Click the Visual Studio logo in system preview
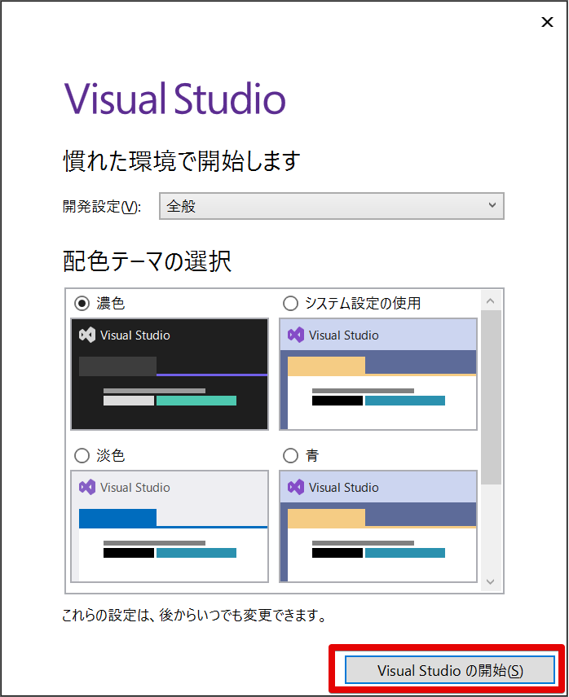This screenshot has width=569, height=697. point(296,335)
